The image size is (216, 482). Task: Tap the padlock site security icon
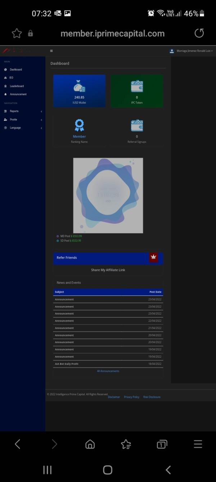coord(30,33)
